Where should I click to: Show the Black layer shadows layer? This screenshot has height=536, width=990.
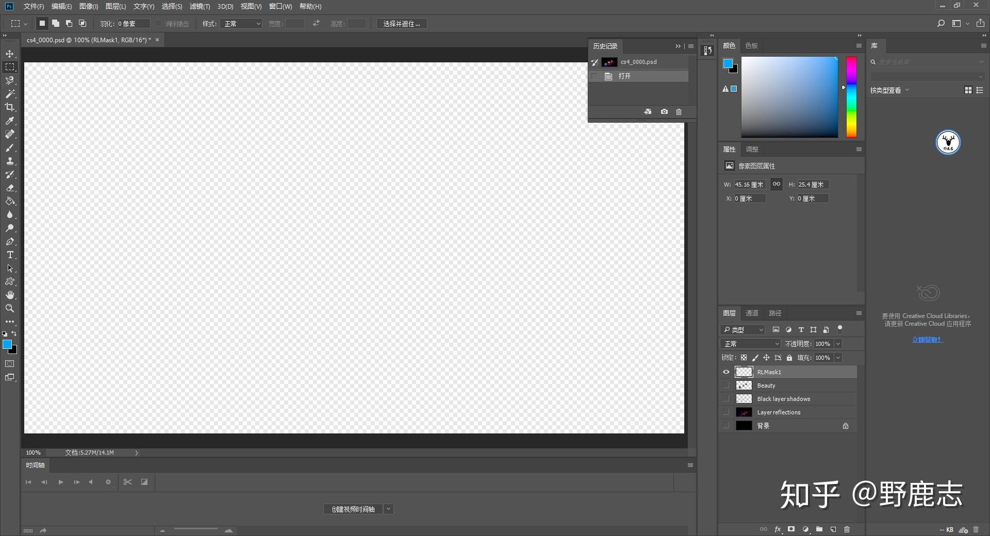(x=726, y=399)
